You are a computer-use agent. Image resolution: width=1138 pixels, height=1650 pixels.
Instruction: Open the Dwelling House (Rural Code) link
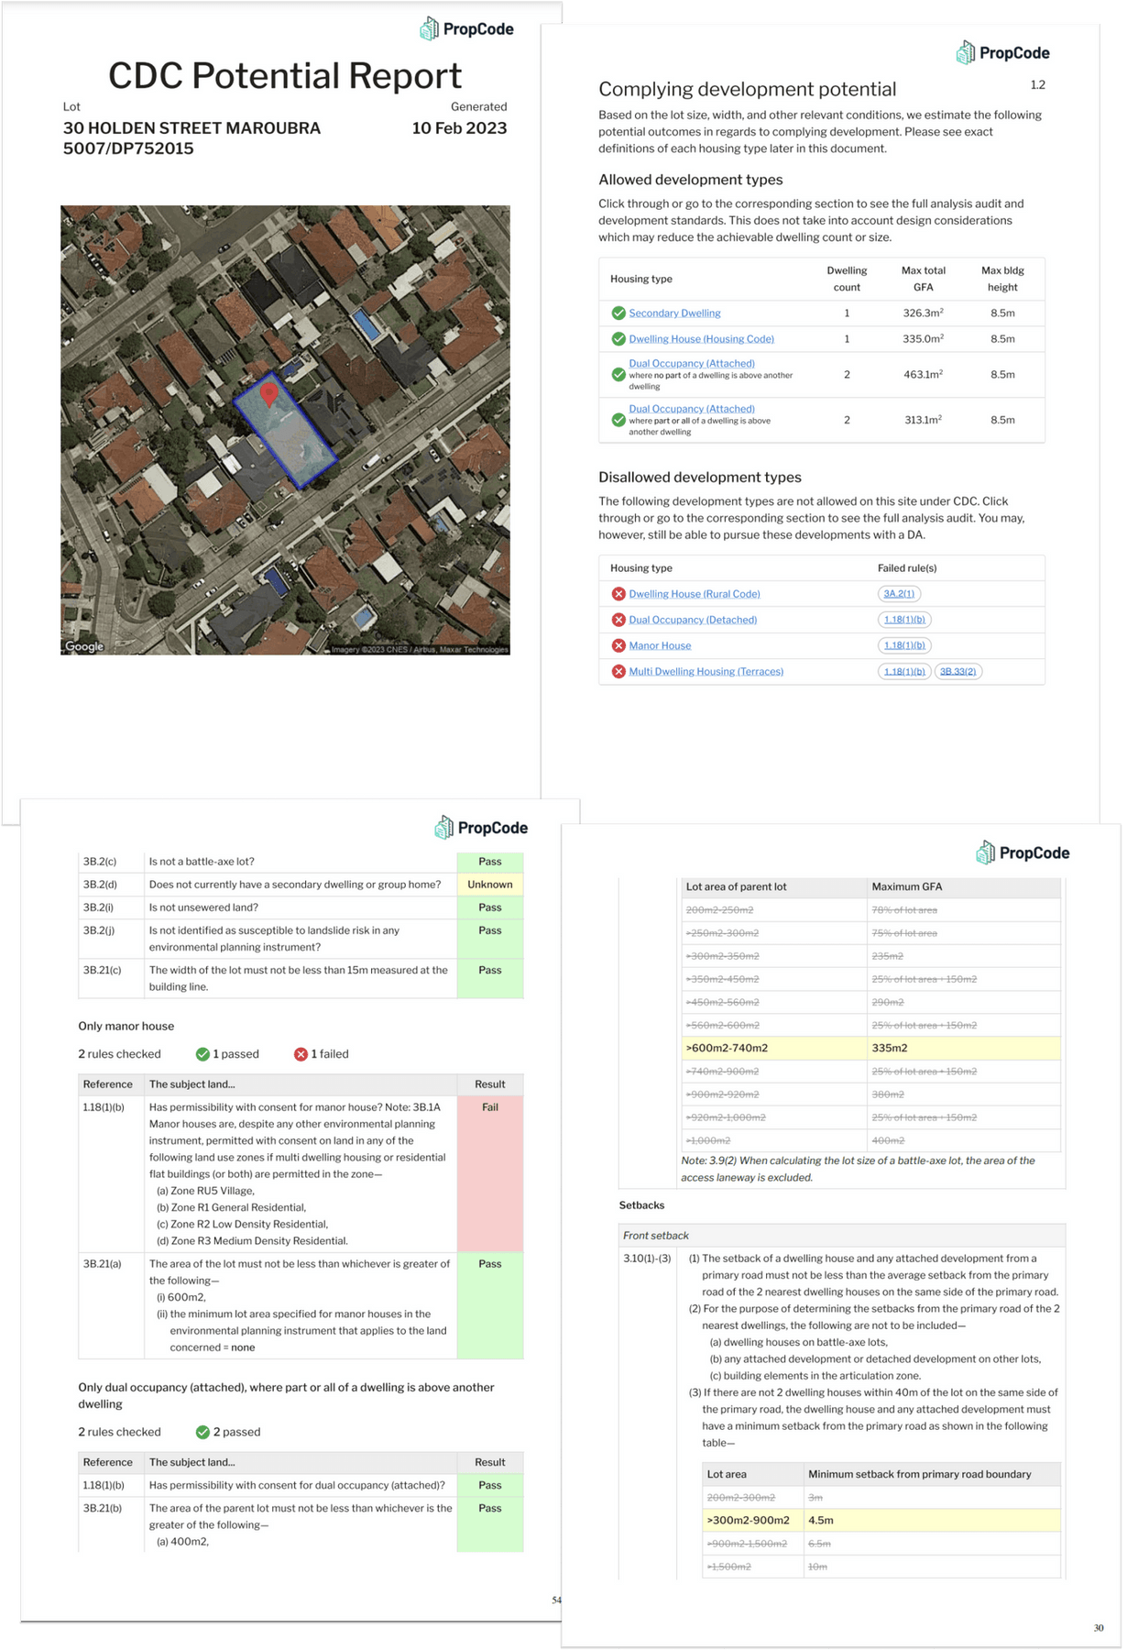tap(695, 594)
